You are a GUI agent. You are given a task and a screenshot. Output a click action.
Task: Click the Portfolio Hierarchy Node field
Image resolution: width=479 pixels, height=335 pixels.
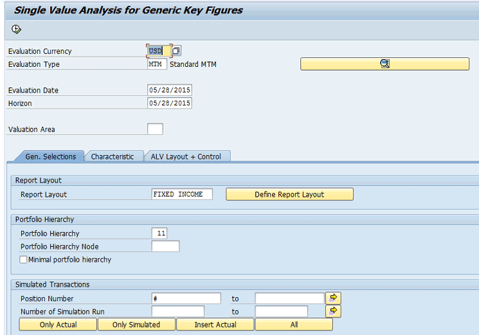click(x=165, y=246)
